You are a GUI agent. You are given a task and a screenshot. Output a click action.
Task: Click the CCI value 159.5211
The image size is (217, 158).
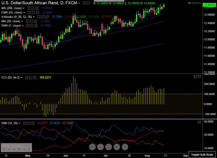coord(45,78)
